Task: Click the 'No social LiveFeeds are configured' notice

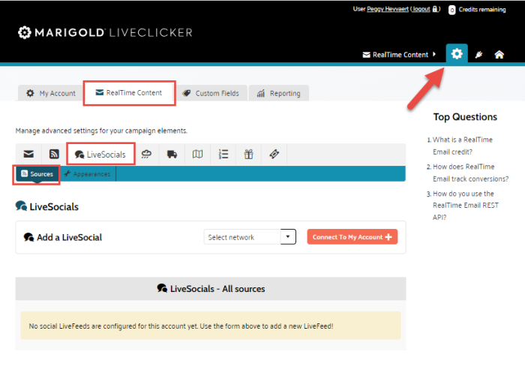Action: tap(211, 326)
